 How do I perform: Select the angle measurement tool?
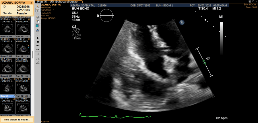click(x=38, y=62)
